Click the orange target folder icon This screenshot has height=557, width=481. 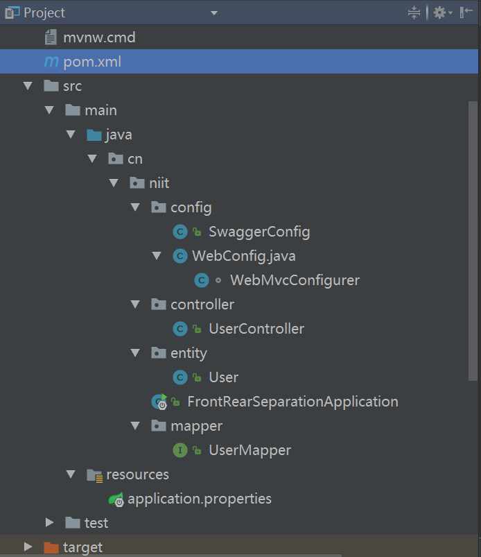(51, 547)
